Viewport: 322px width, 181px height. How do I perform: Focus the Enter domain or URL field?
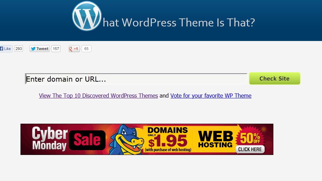pos(136,79)
